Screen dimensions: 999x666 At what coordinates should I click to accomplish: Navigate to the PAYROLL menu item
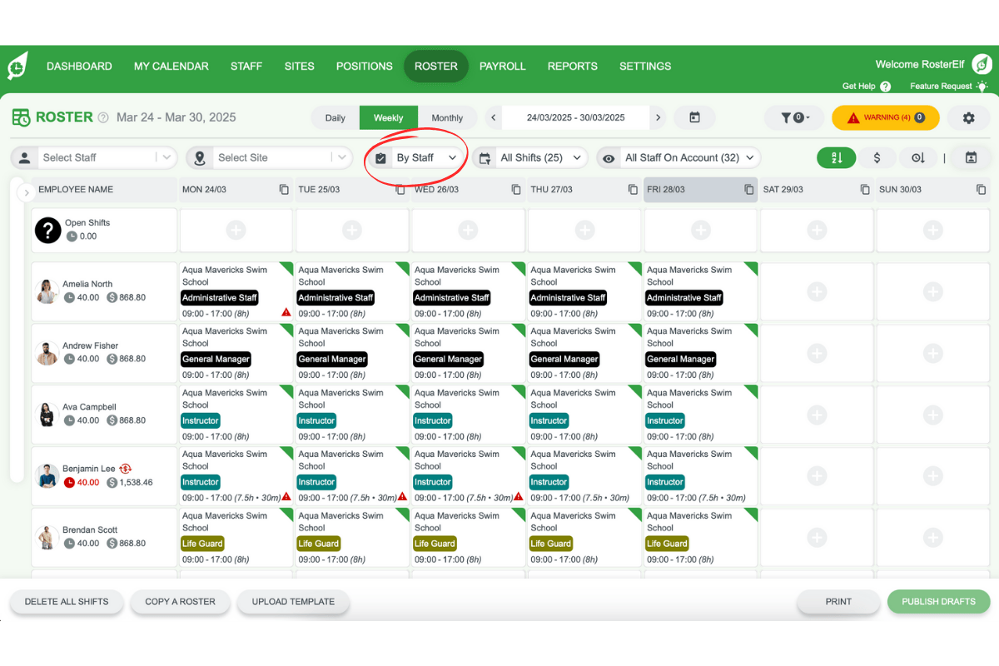502,66
